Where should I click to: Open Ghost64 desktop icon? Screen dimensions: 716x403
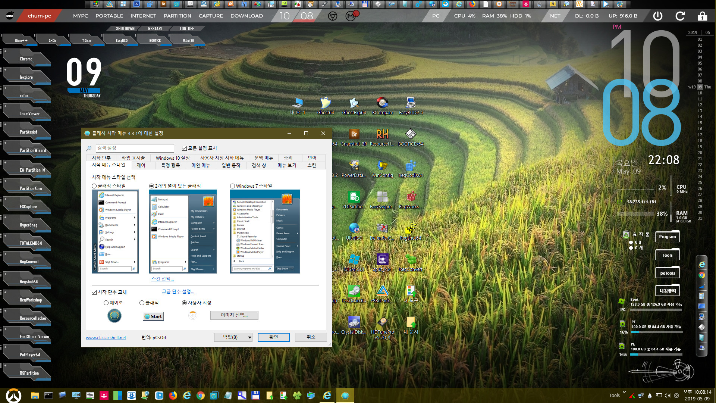click(x=326, y=106)
